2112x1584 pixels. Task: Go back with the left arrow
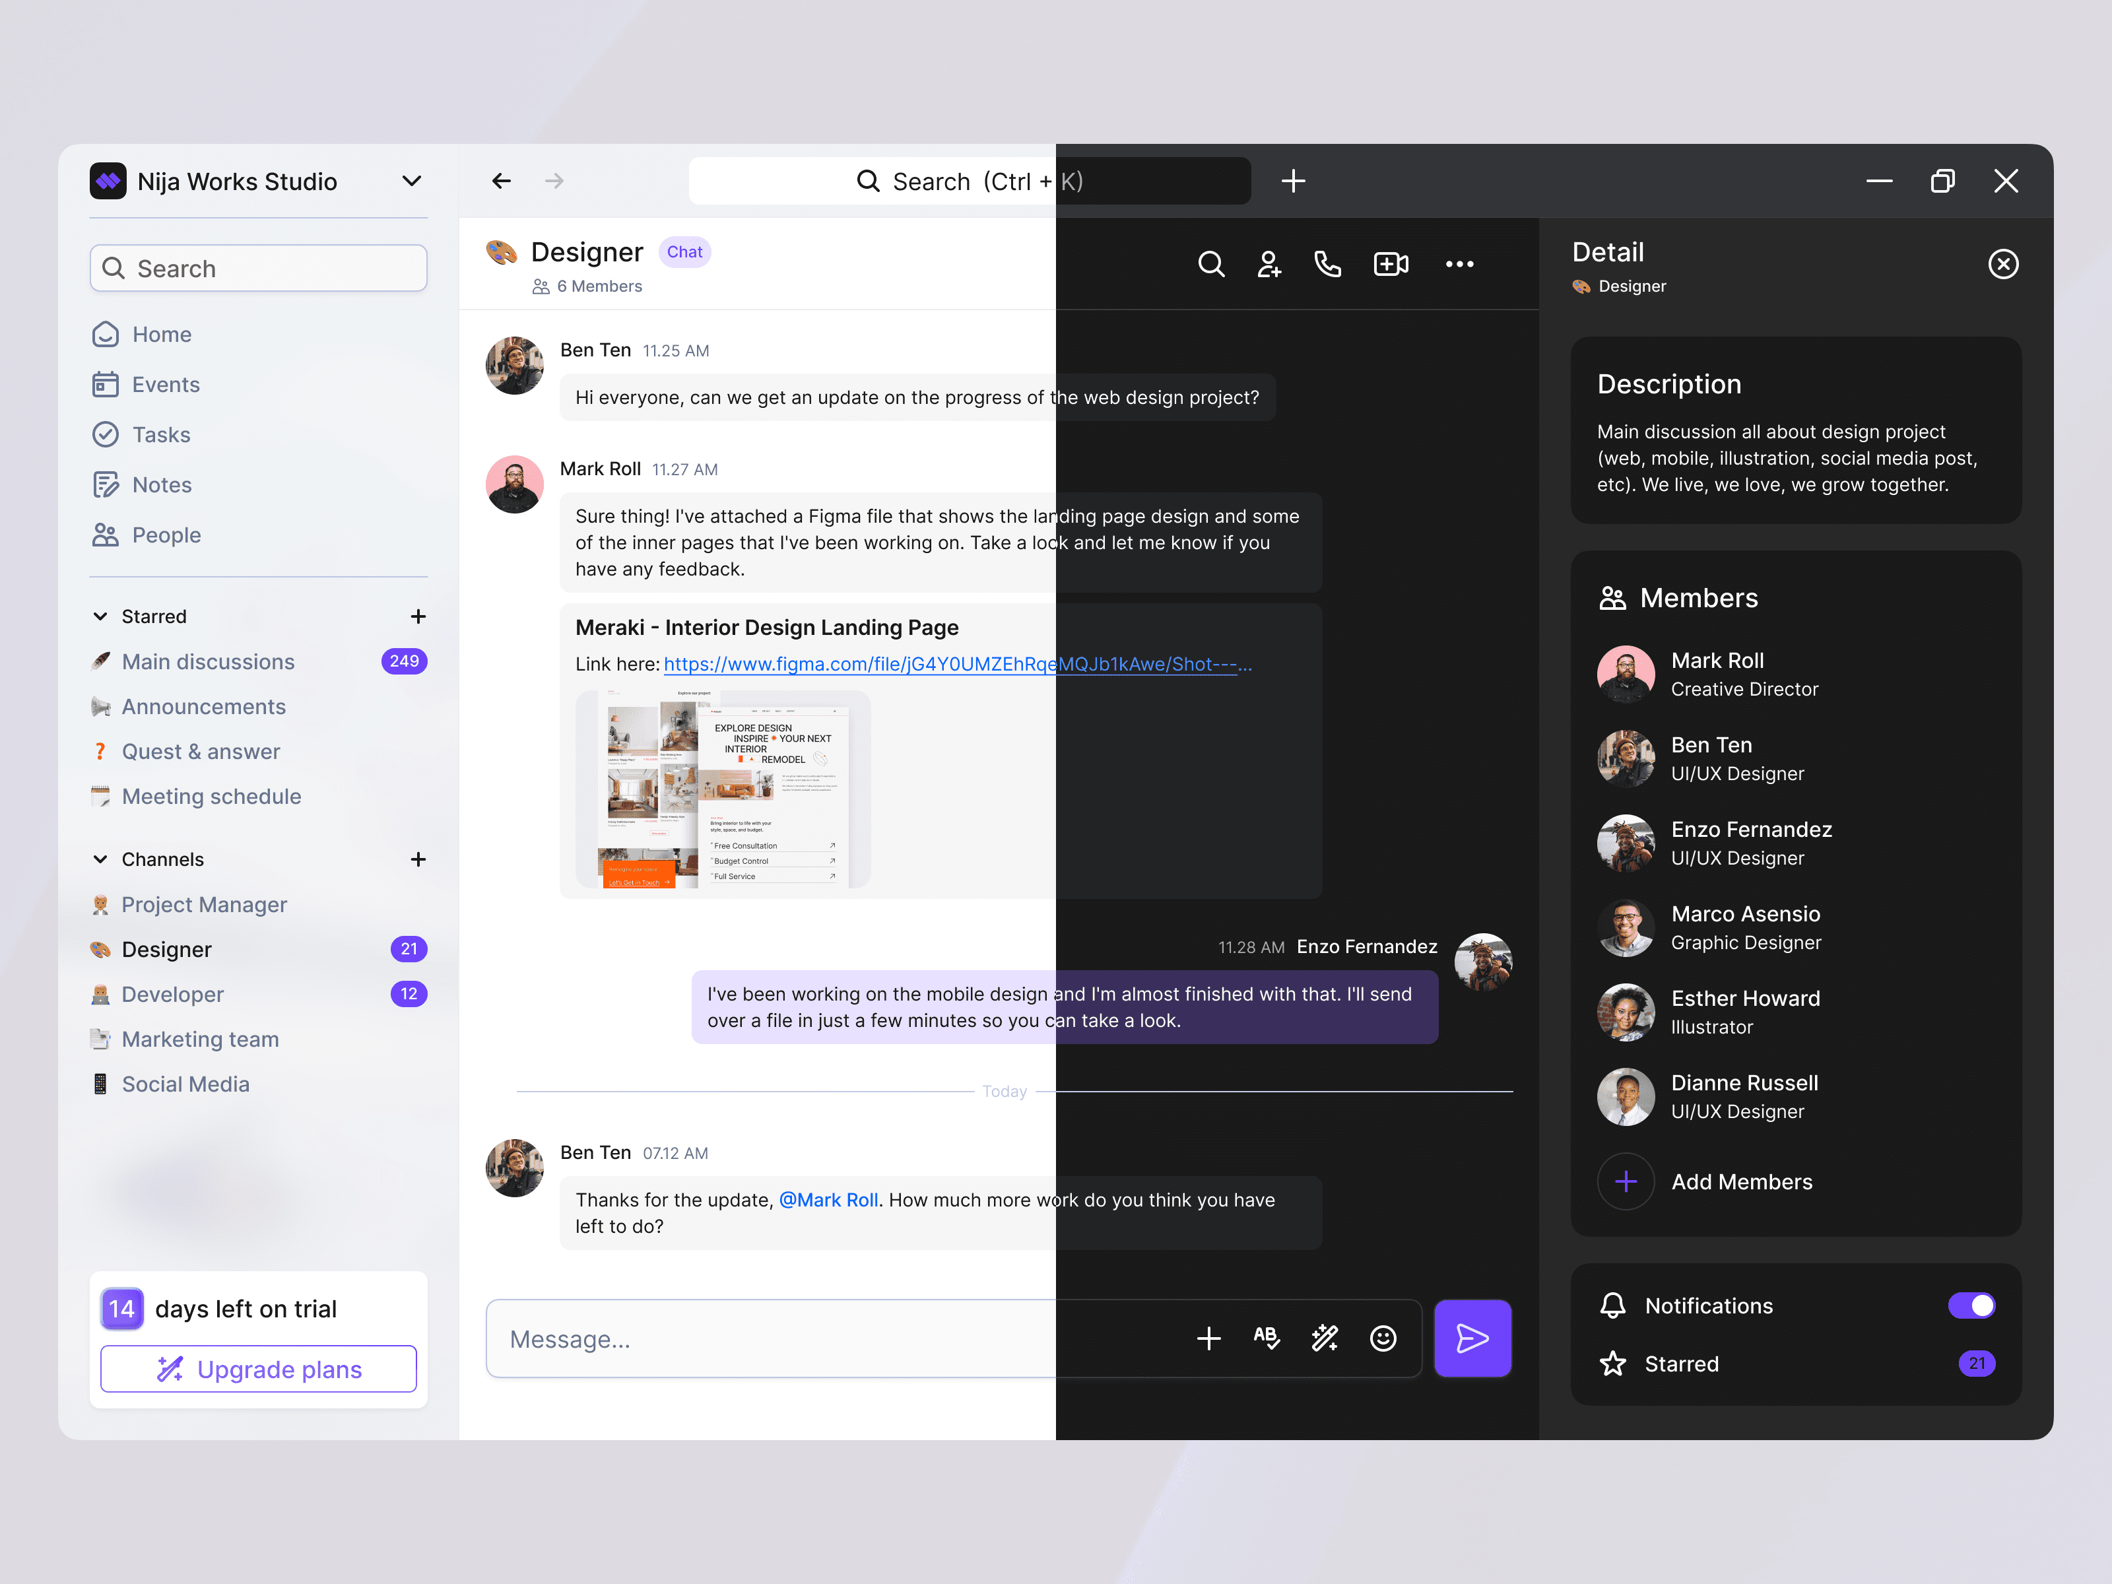(x=501, y=181)
